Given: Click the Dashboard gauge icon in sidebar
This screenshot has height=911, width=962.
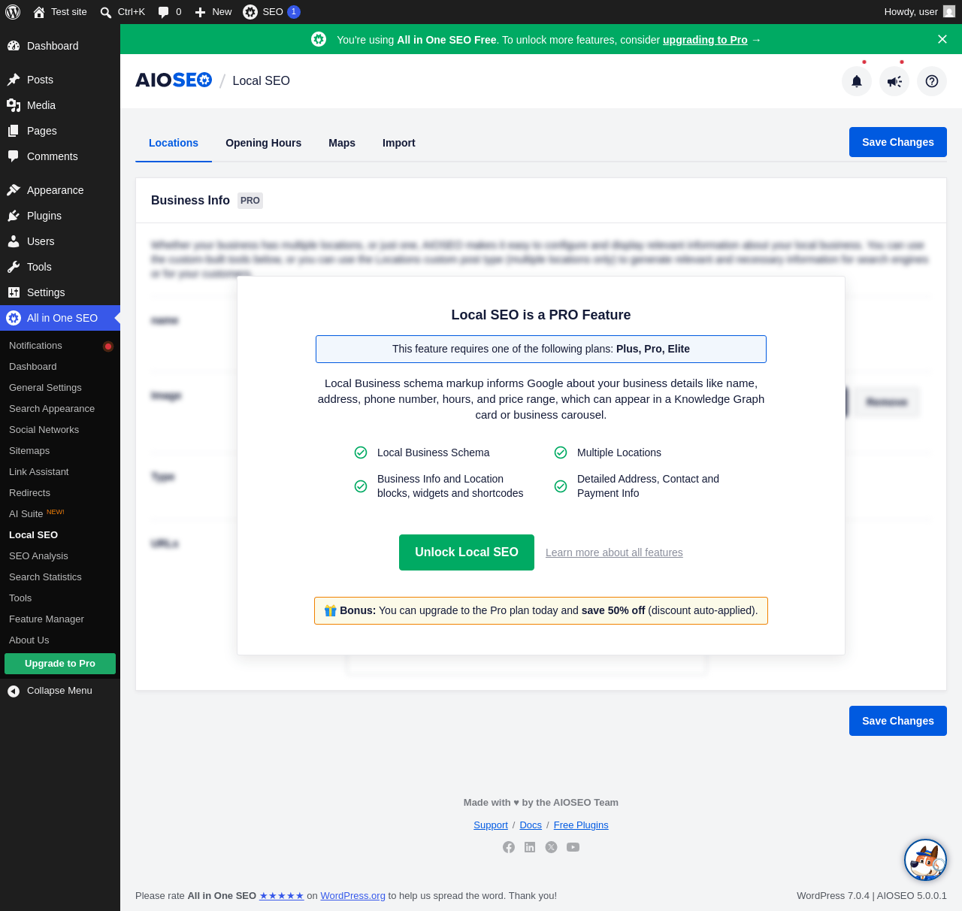Looking at the screenshot, I should (14, 46).
